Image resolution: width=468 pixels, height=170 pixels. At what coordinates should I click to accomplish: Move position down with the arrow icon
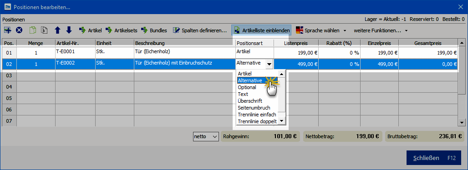pos(69,30)
